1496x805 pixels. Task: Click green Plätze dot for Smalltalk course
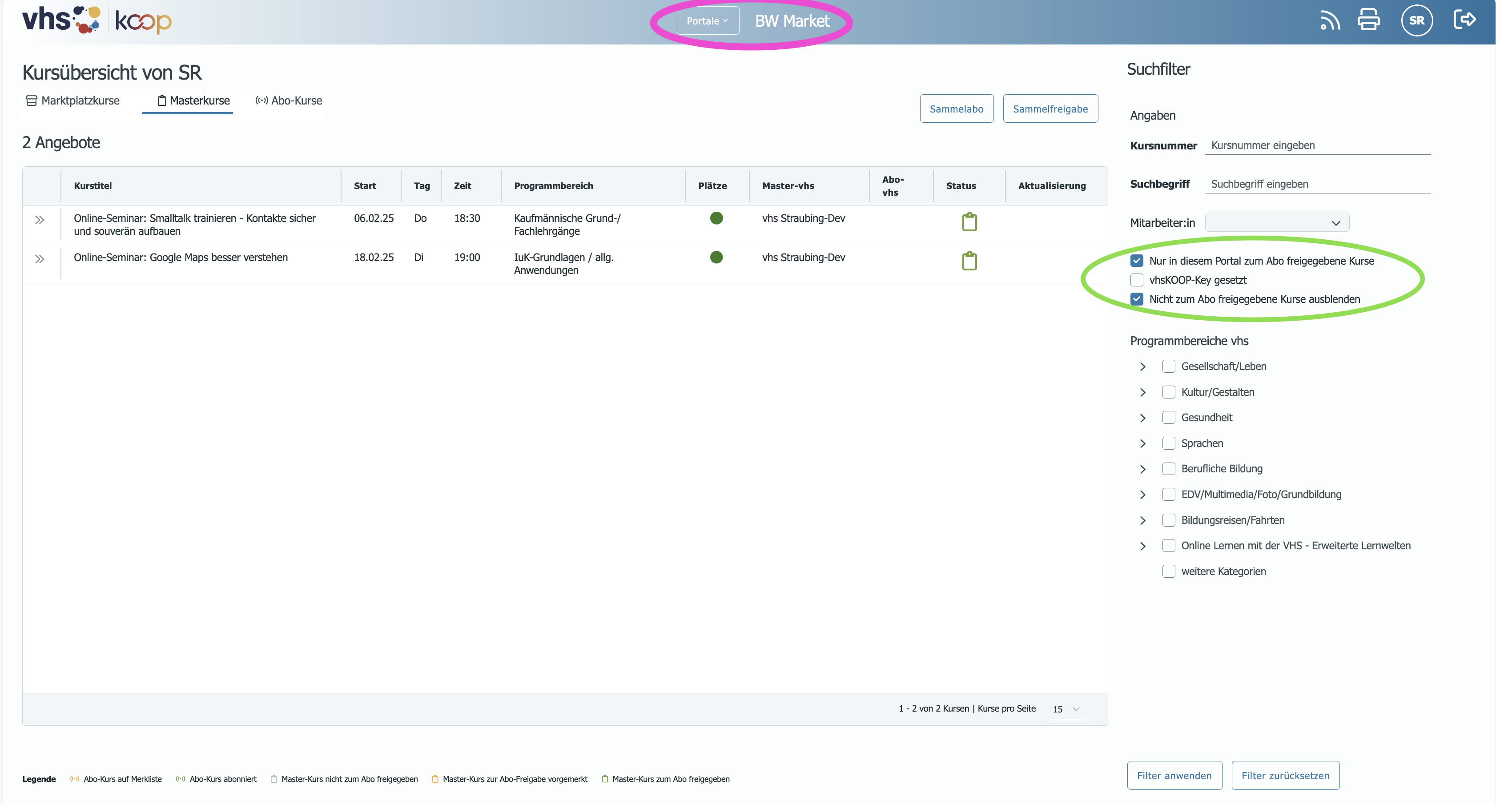[x=716, y=218]
